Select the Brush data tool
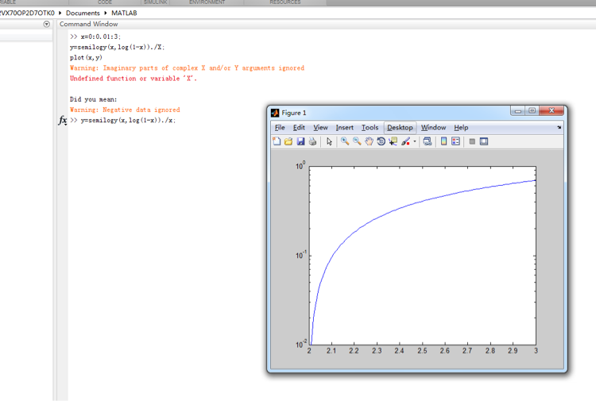The height and width of the screenshot is (401, 596). [x=405, y=141]
